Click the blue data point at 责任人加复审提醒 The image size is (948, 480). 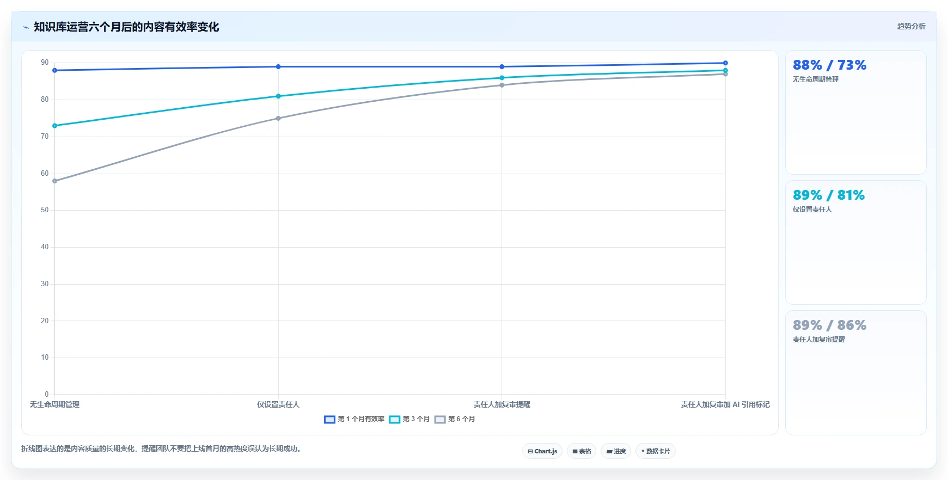pos(502,66)
